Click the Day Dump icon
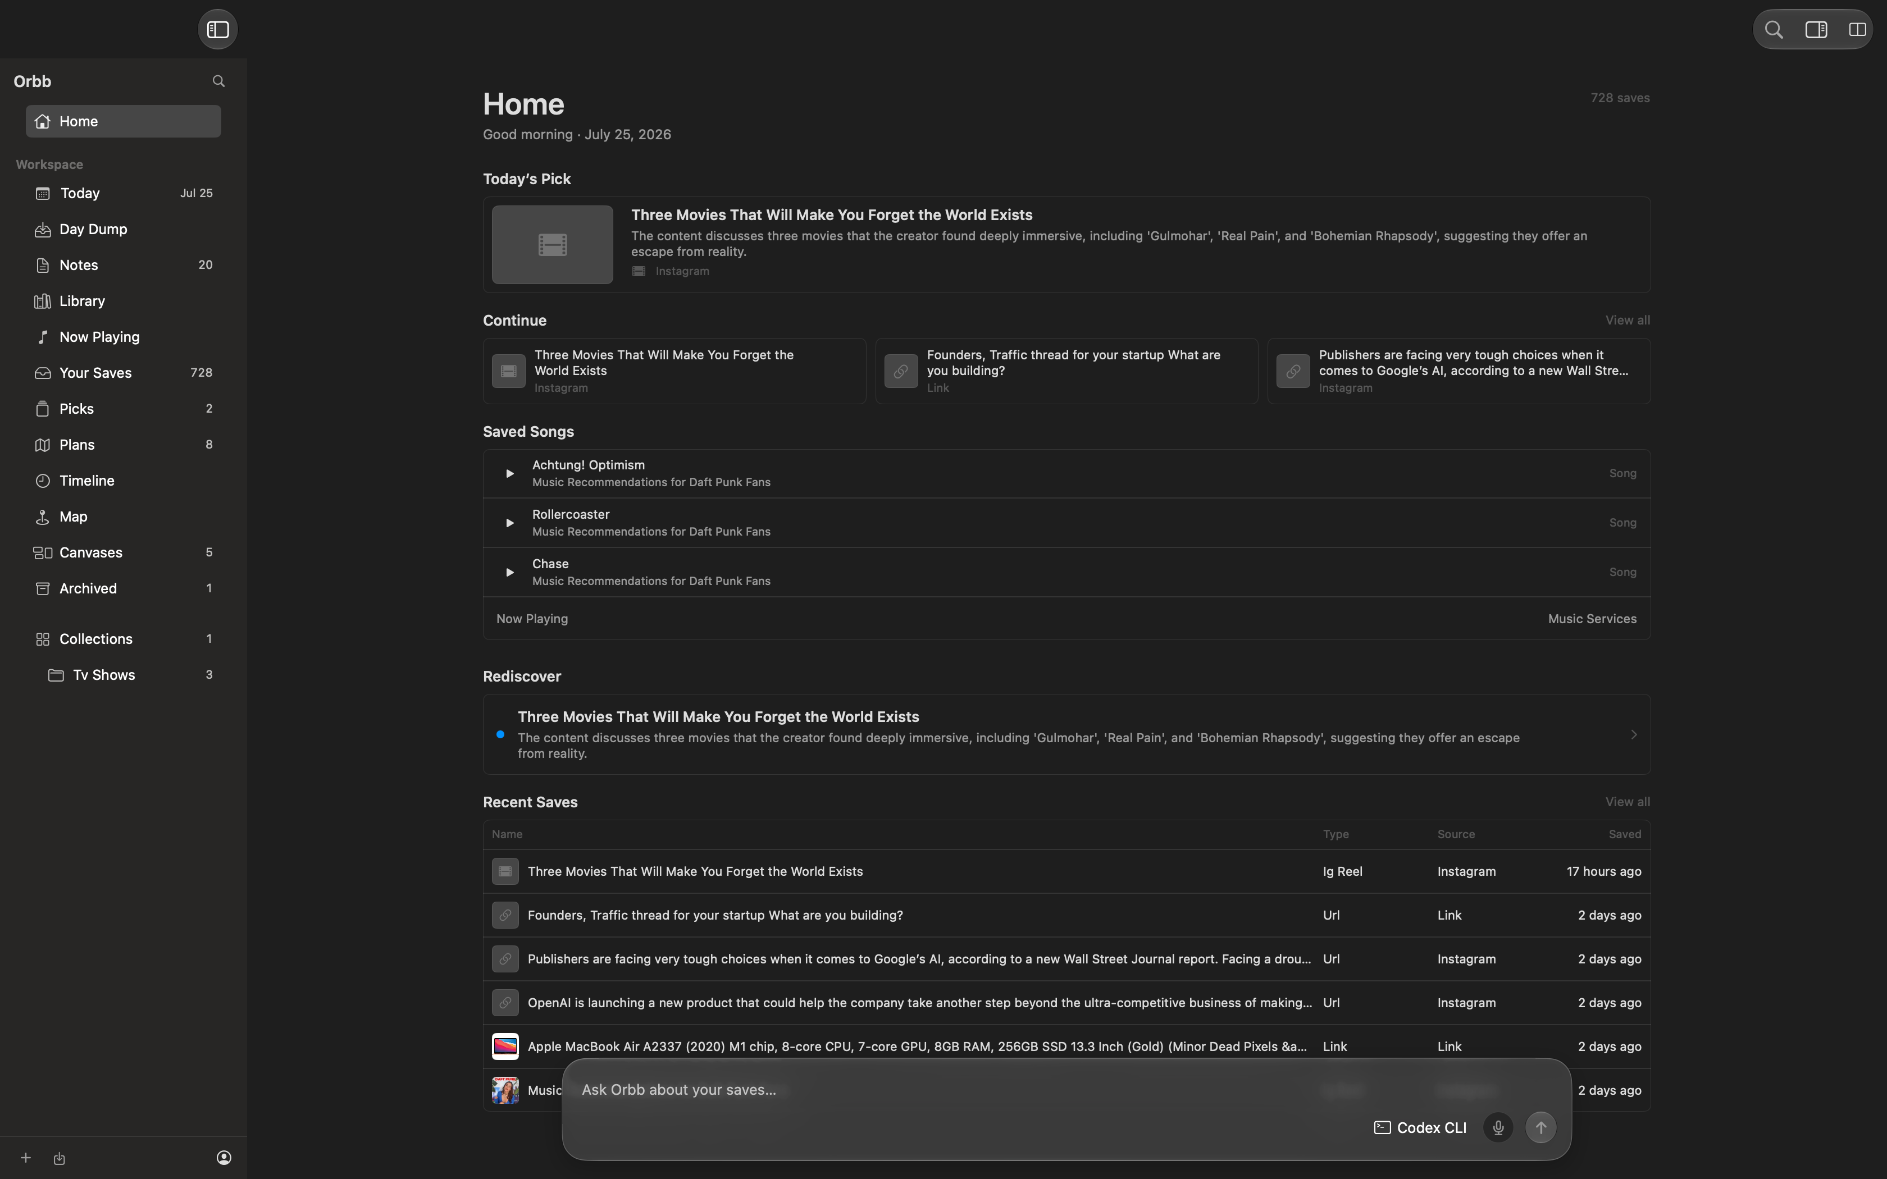This screenshot has width=1887, height=1179. click(43, 230)
